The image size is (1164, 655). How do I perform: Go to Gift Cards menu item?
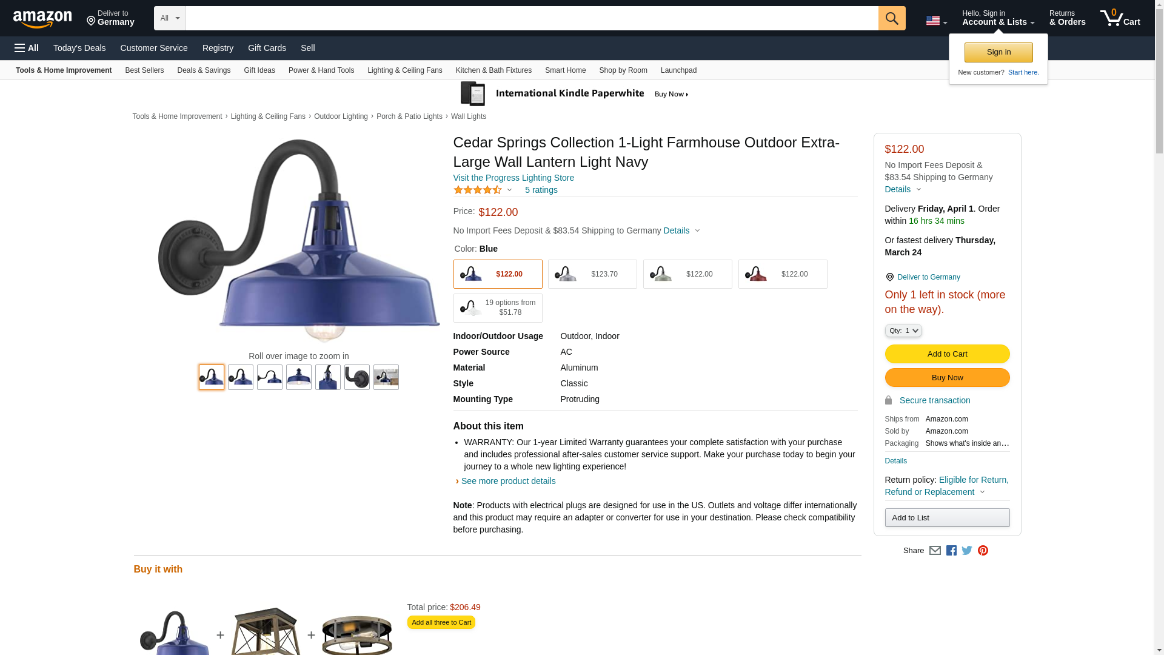pyautogui.click(x=267, y=48)
